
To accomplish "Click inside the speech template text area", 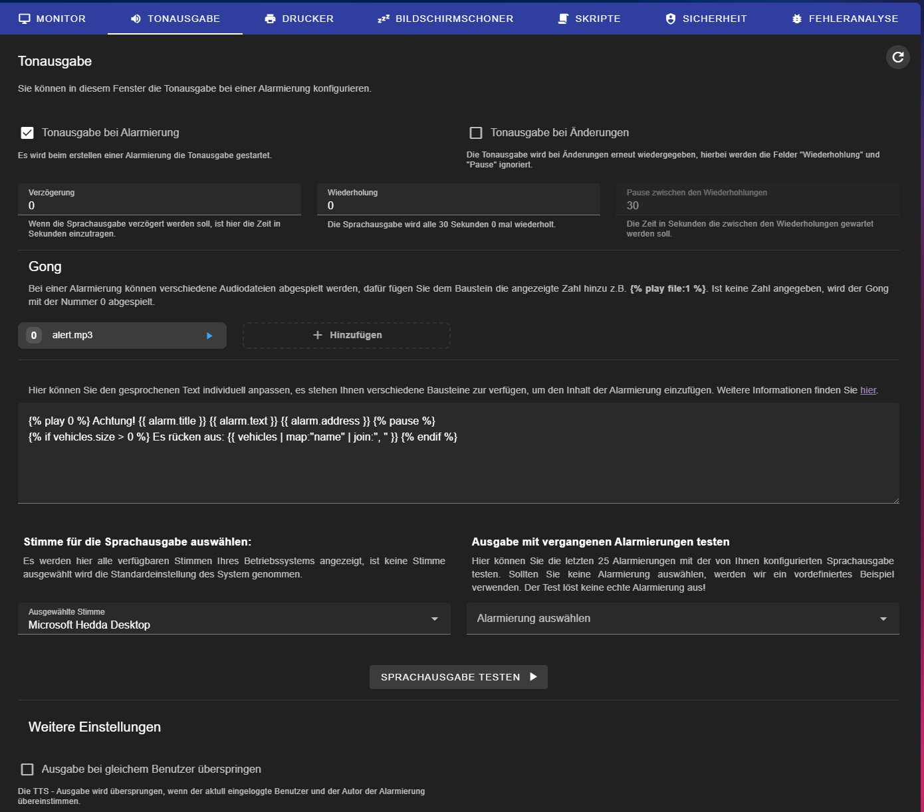I will click(458, 465).
